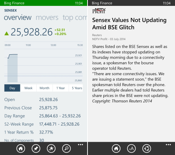Image resolution: width=175 pixels, height=155 pixels.
Task: Tap NDTV Profit - 03 July 2014 dateline
Action: 109,39
